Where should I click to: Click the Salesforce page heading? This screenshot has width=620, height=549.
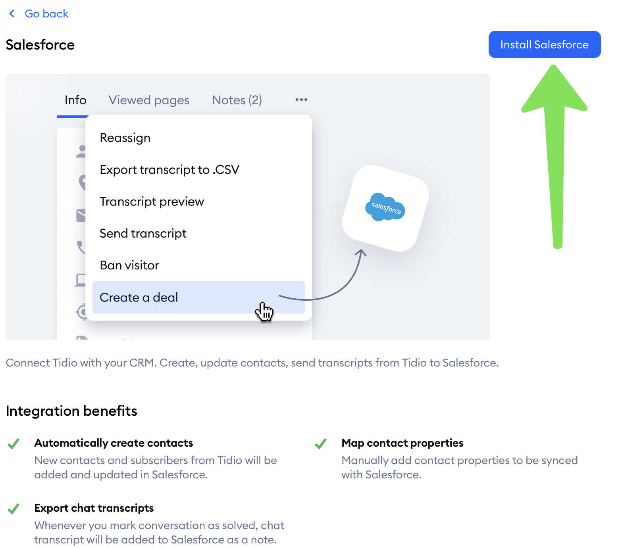pyautogui.click(x=40, y=45)
